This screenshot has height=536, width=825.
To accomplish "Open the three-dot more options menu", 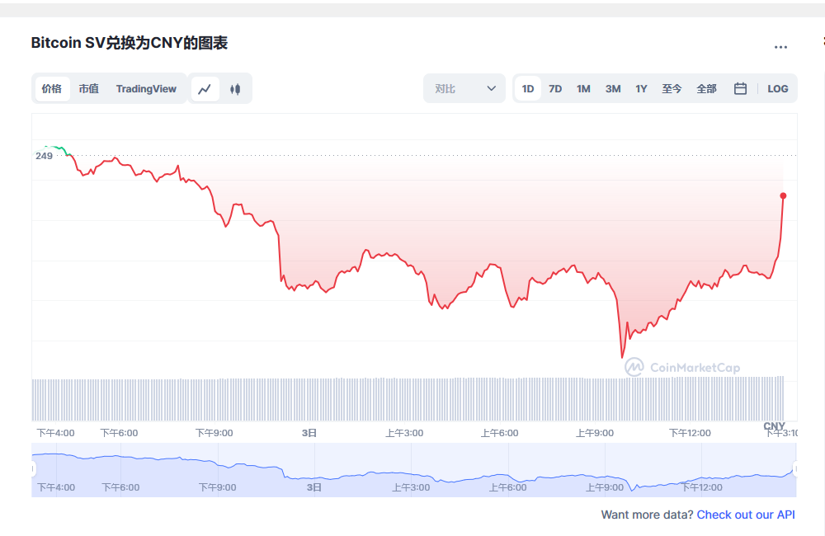I will (780, 47).
